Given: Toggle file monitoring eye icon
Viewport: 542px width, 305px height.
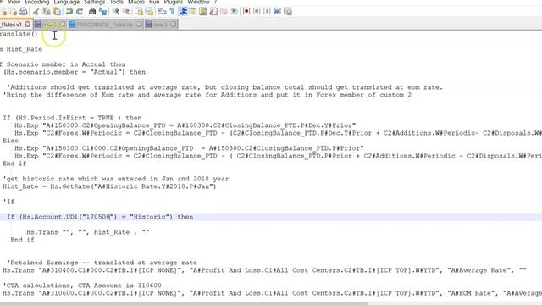Looking at the screenshot, I should tap(234, 11).
